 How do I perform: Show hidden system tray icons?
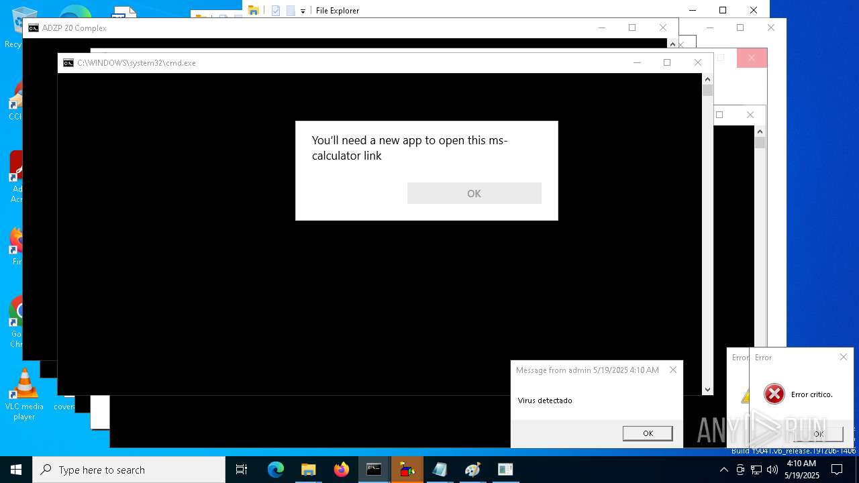pos(723,470)
